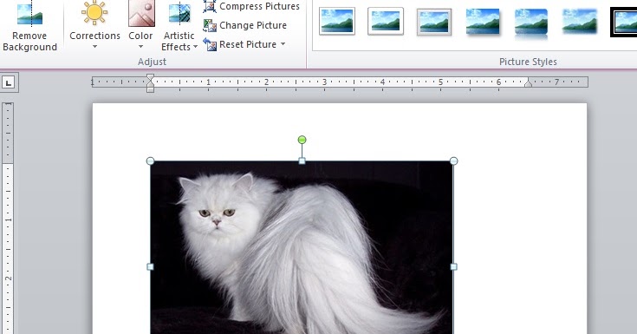The height and width of the screenshot is (334, 637).
Task: Expand the Reset Picture dropdown arrow
Action: (x=283, y=44)
